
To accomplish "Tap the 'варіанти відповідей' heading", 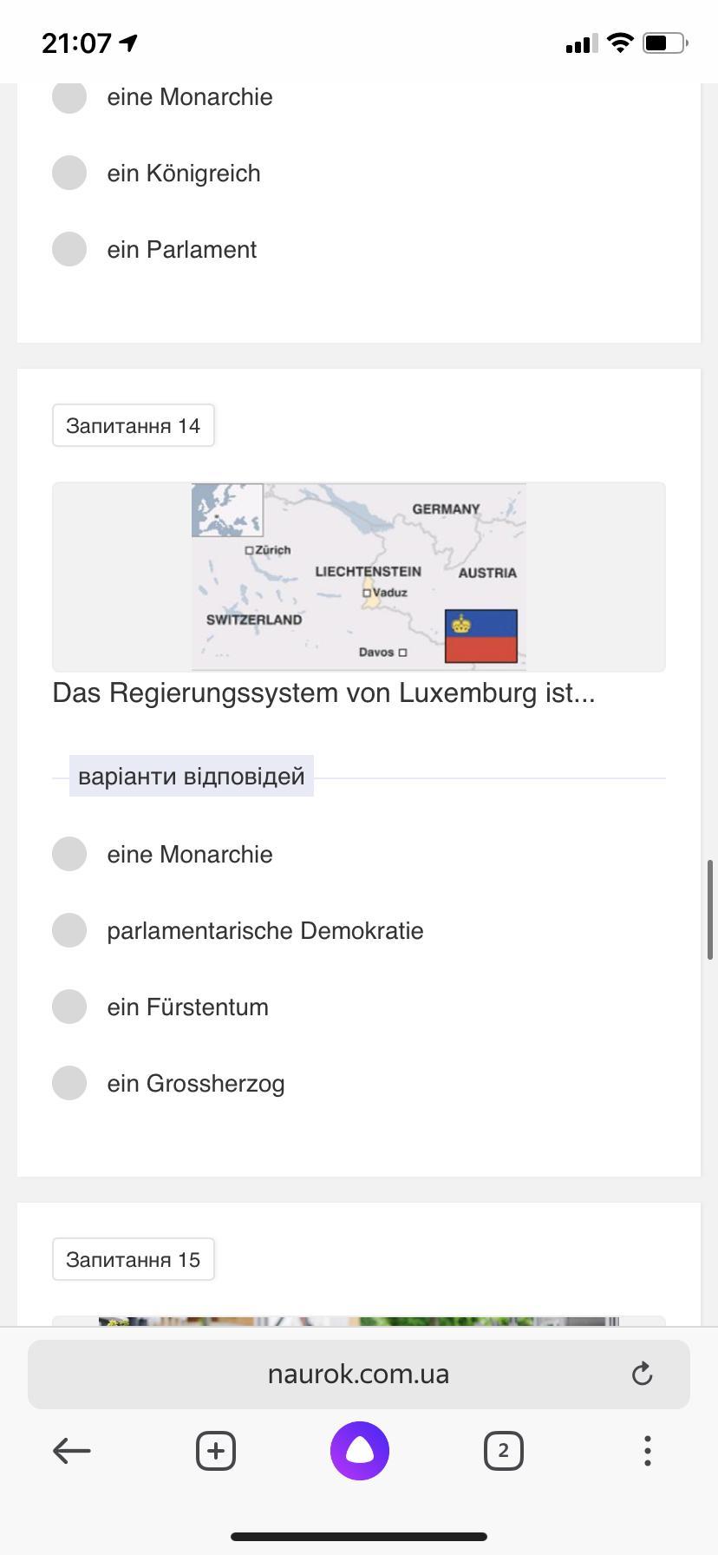I will [192, 776].
